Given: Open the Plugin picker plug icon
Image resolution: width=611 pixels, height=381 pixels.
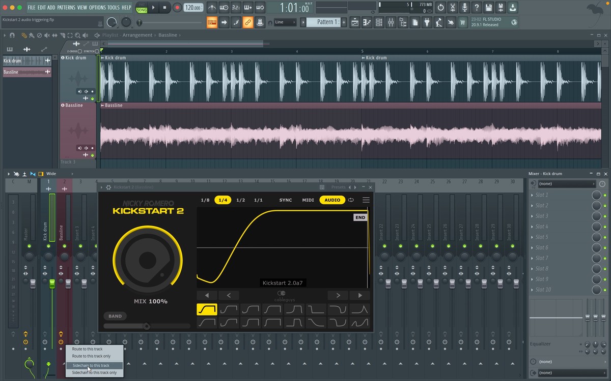Looking at the screenshot, I should (427, 22).
